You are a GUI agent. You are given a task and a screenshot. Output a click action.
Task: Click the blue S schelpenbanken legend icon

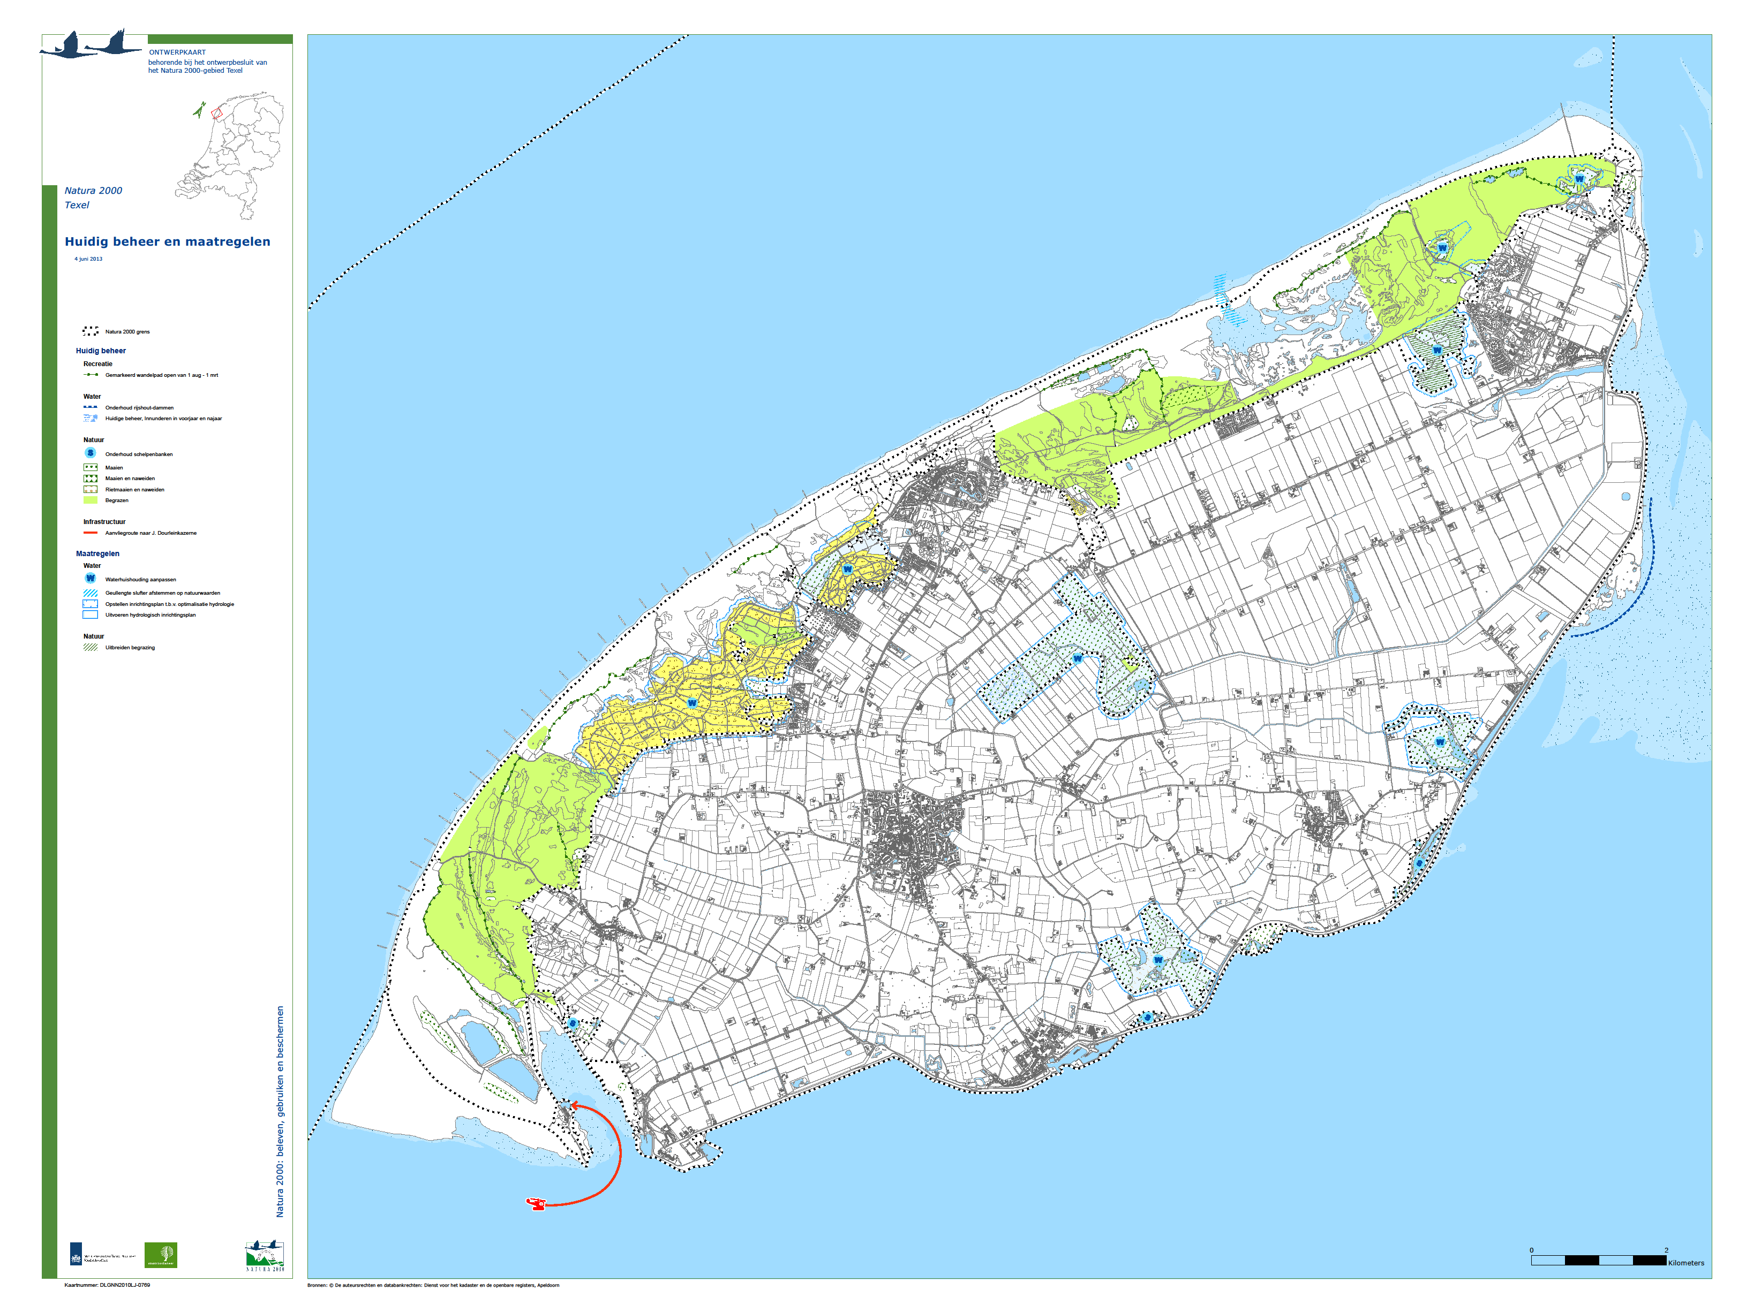(x=90, y=453)
